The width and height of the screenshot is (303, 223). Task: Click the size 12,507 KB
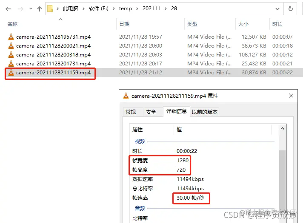pos(254,37)
